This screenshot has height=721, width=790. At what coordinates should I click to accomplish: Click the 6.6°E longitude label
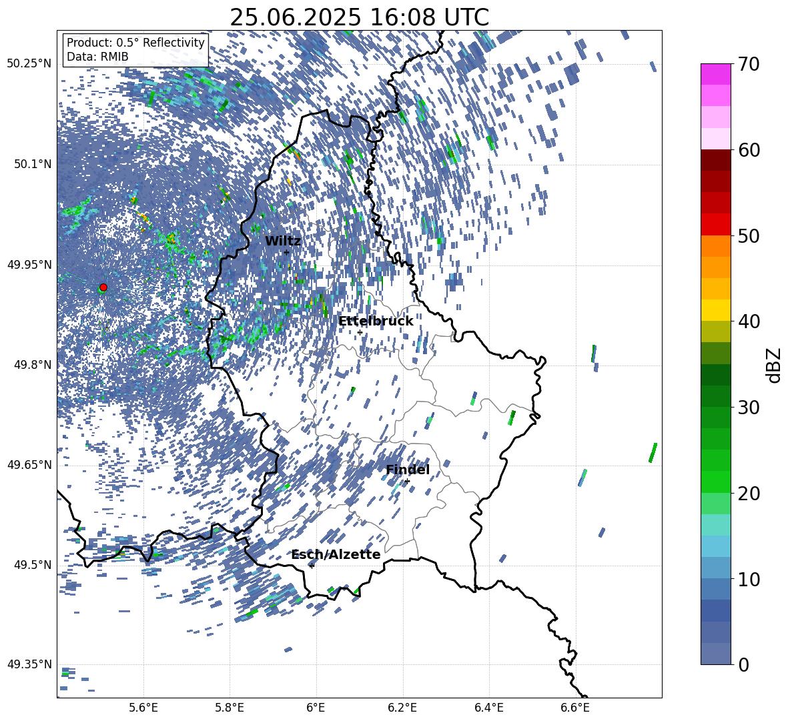click(575, 708)
